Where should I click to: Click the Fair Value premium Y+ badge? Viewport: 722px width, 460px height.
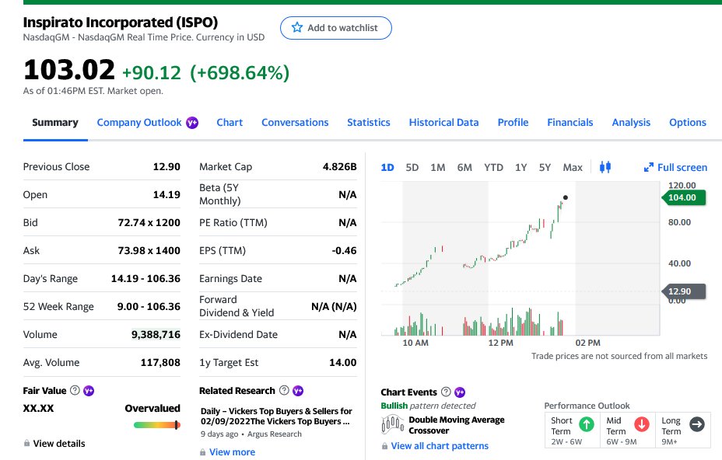click(89, 391)
